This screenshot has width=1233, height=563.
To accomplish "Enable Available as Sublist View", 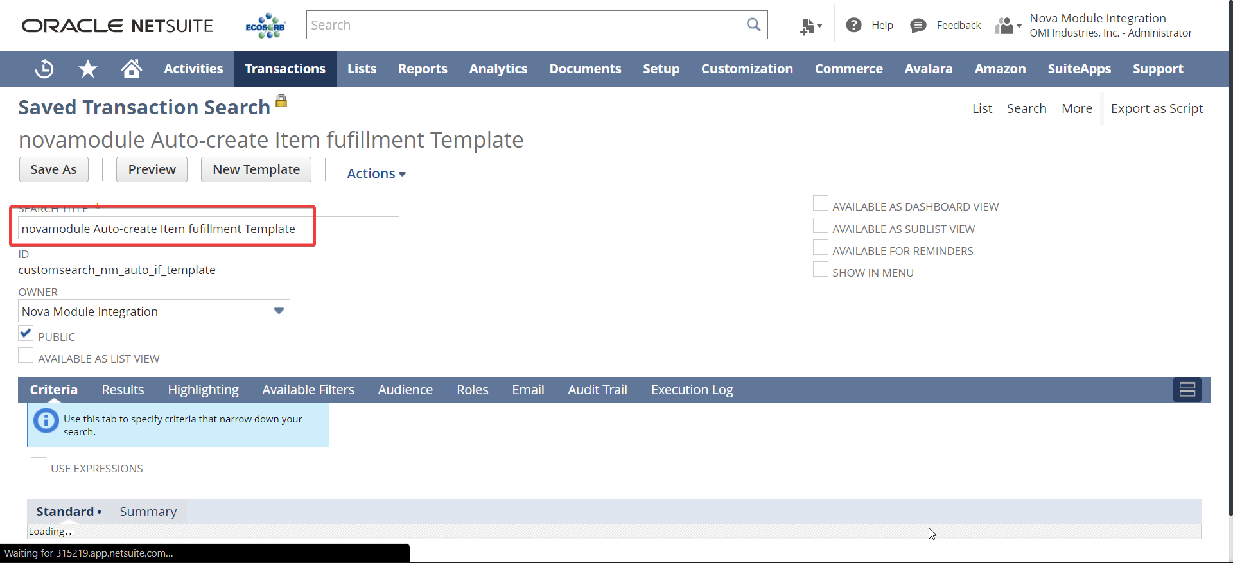I will click(821, 226).
